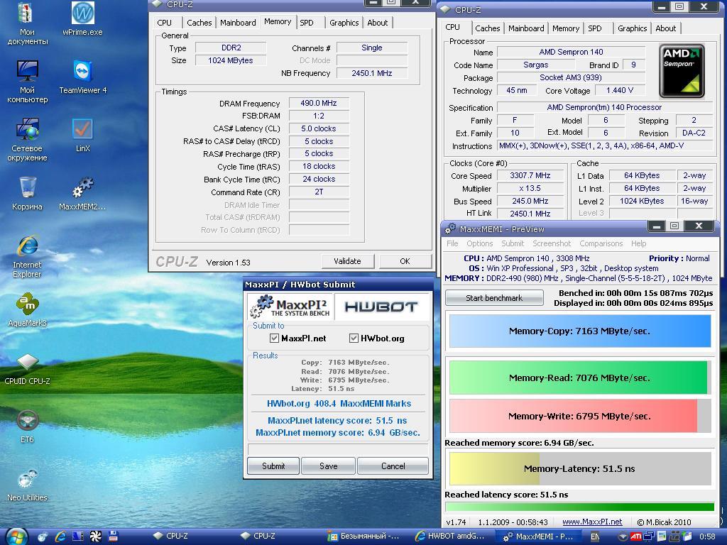Click the MaxxPI² logo in submit dialog
The height and width of the screenshot is (545, 727).
tap(290, 307)
